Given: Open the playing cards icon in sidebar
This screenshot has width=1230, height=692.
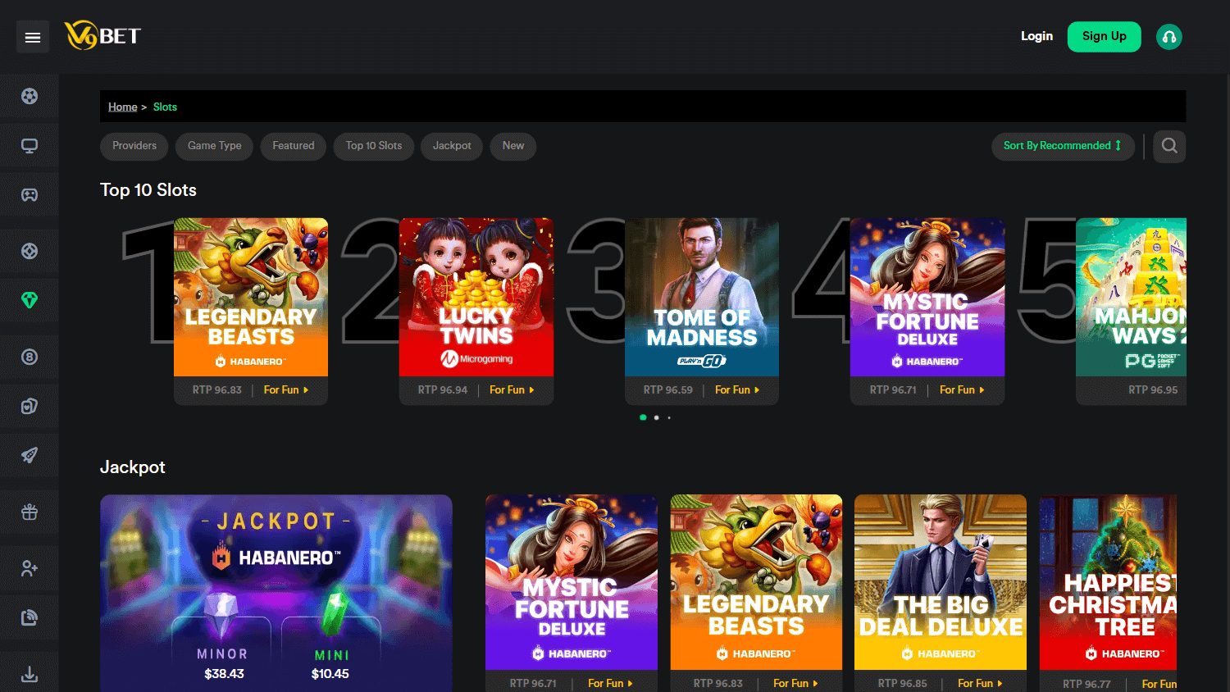Looking at the screenshot, I should [x=30, y=406].
